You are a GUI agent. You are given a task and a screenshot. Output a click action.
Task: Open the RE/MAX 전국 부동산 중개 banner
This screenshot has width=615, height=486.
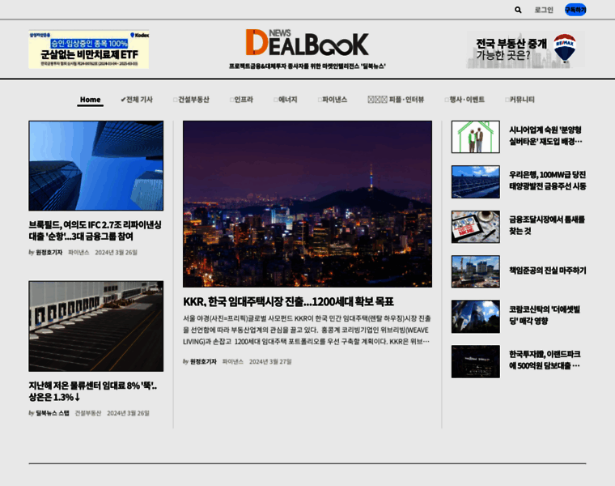click(x=525, y=50)
